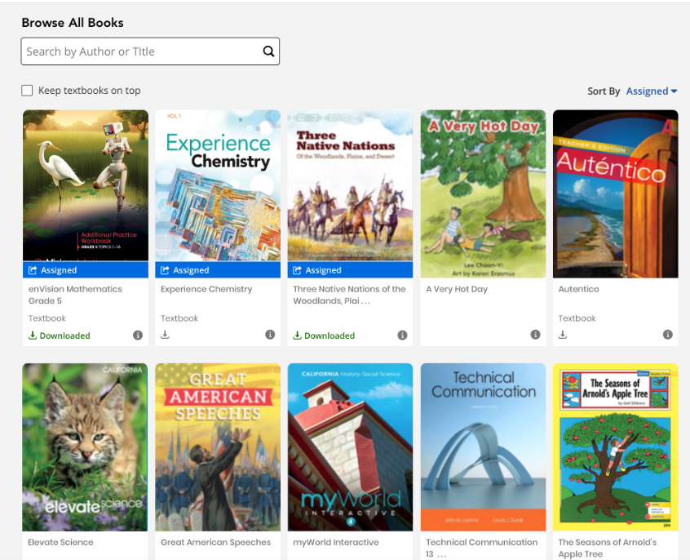Open the Experience Chemistry cover

(x=218, y=185)
